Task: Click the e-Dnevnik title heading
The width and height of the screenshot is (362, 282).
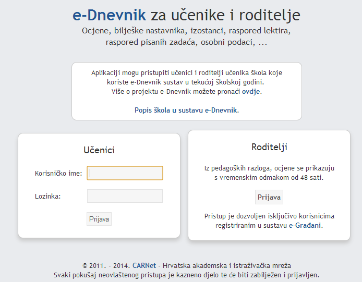Action: click(x=109, y=15)
